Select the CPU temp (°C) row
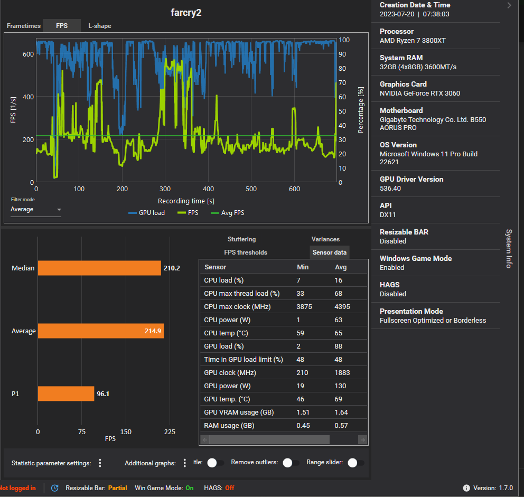The image size is (524, 497). (x=283, y=333)
